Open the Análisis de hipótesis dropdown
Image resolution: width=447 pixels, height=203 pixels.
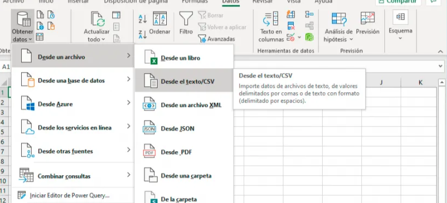[339, 27]
